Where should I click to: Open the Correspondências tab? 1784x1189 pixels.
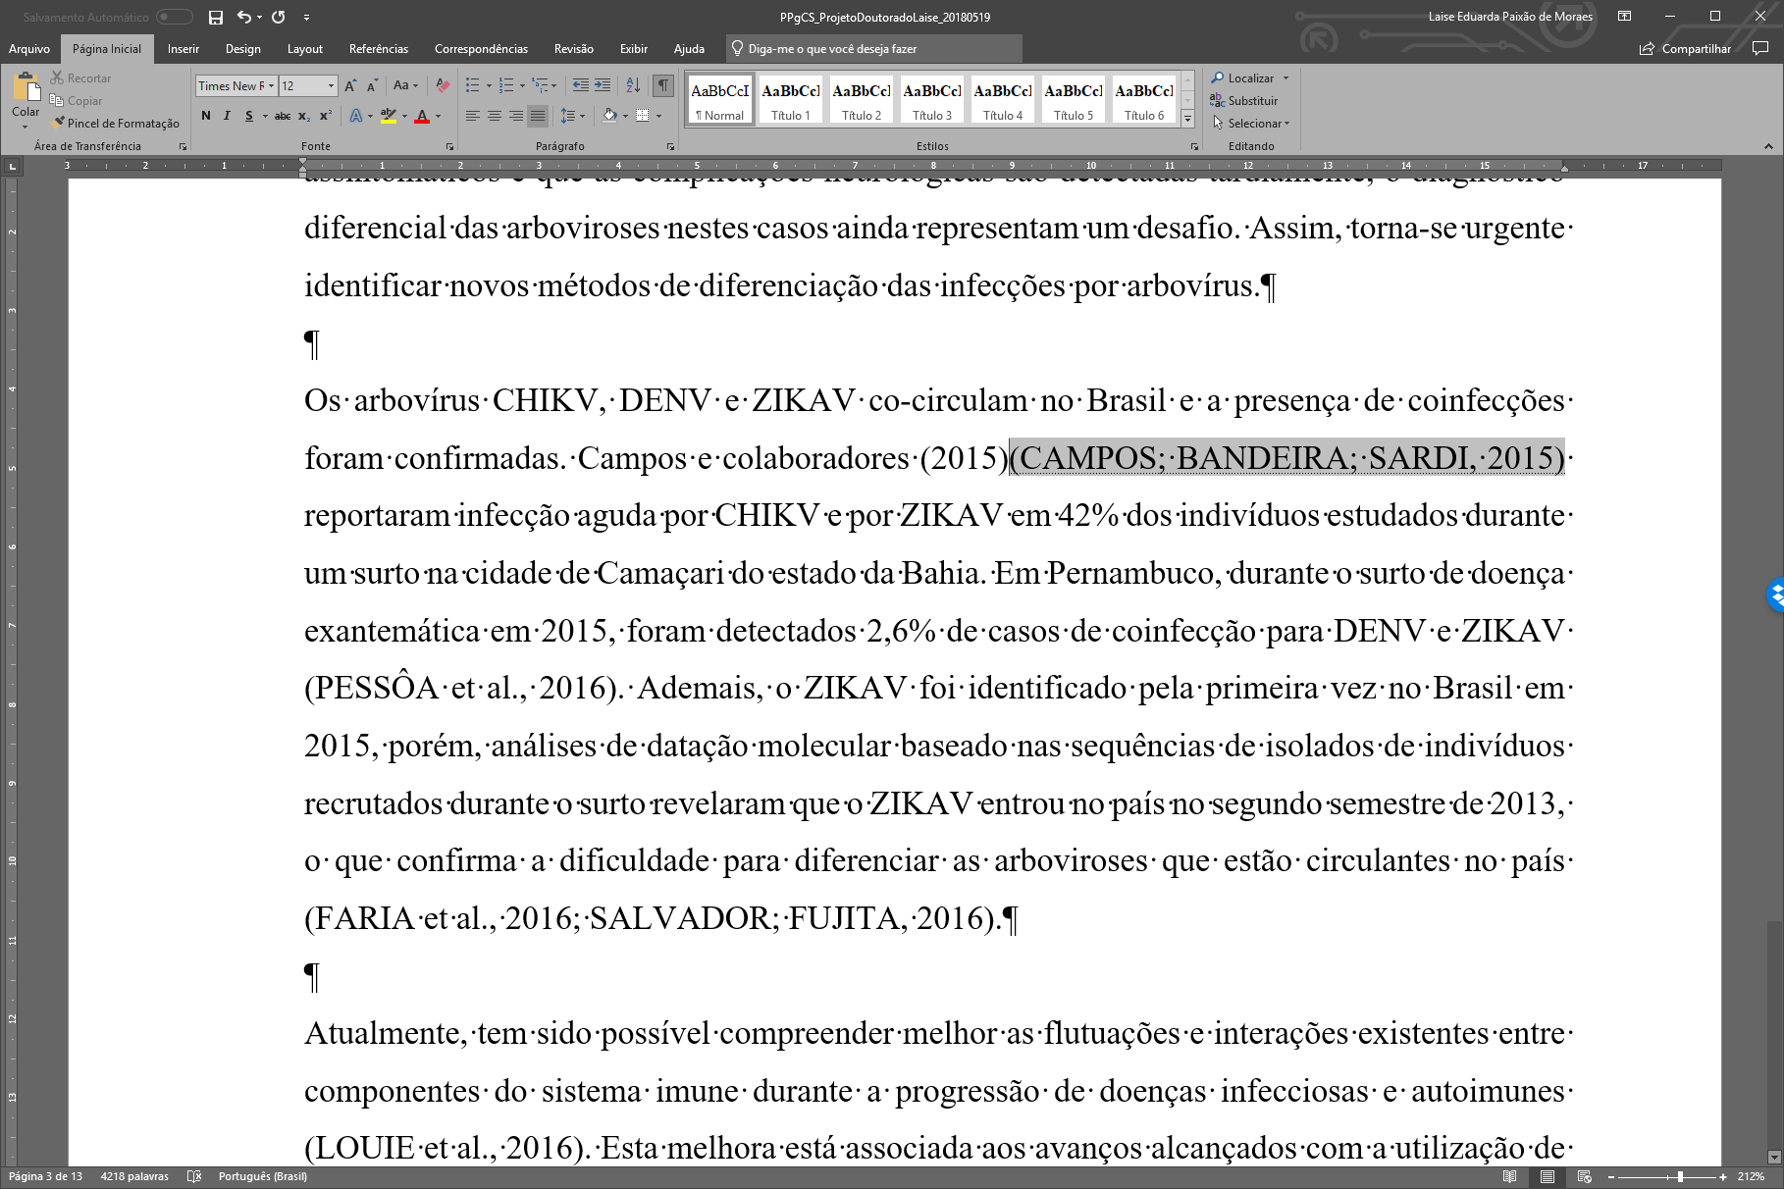[x=481, y=49]
